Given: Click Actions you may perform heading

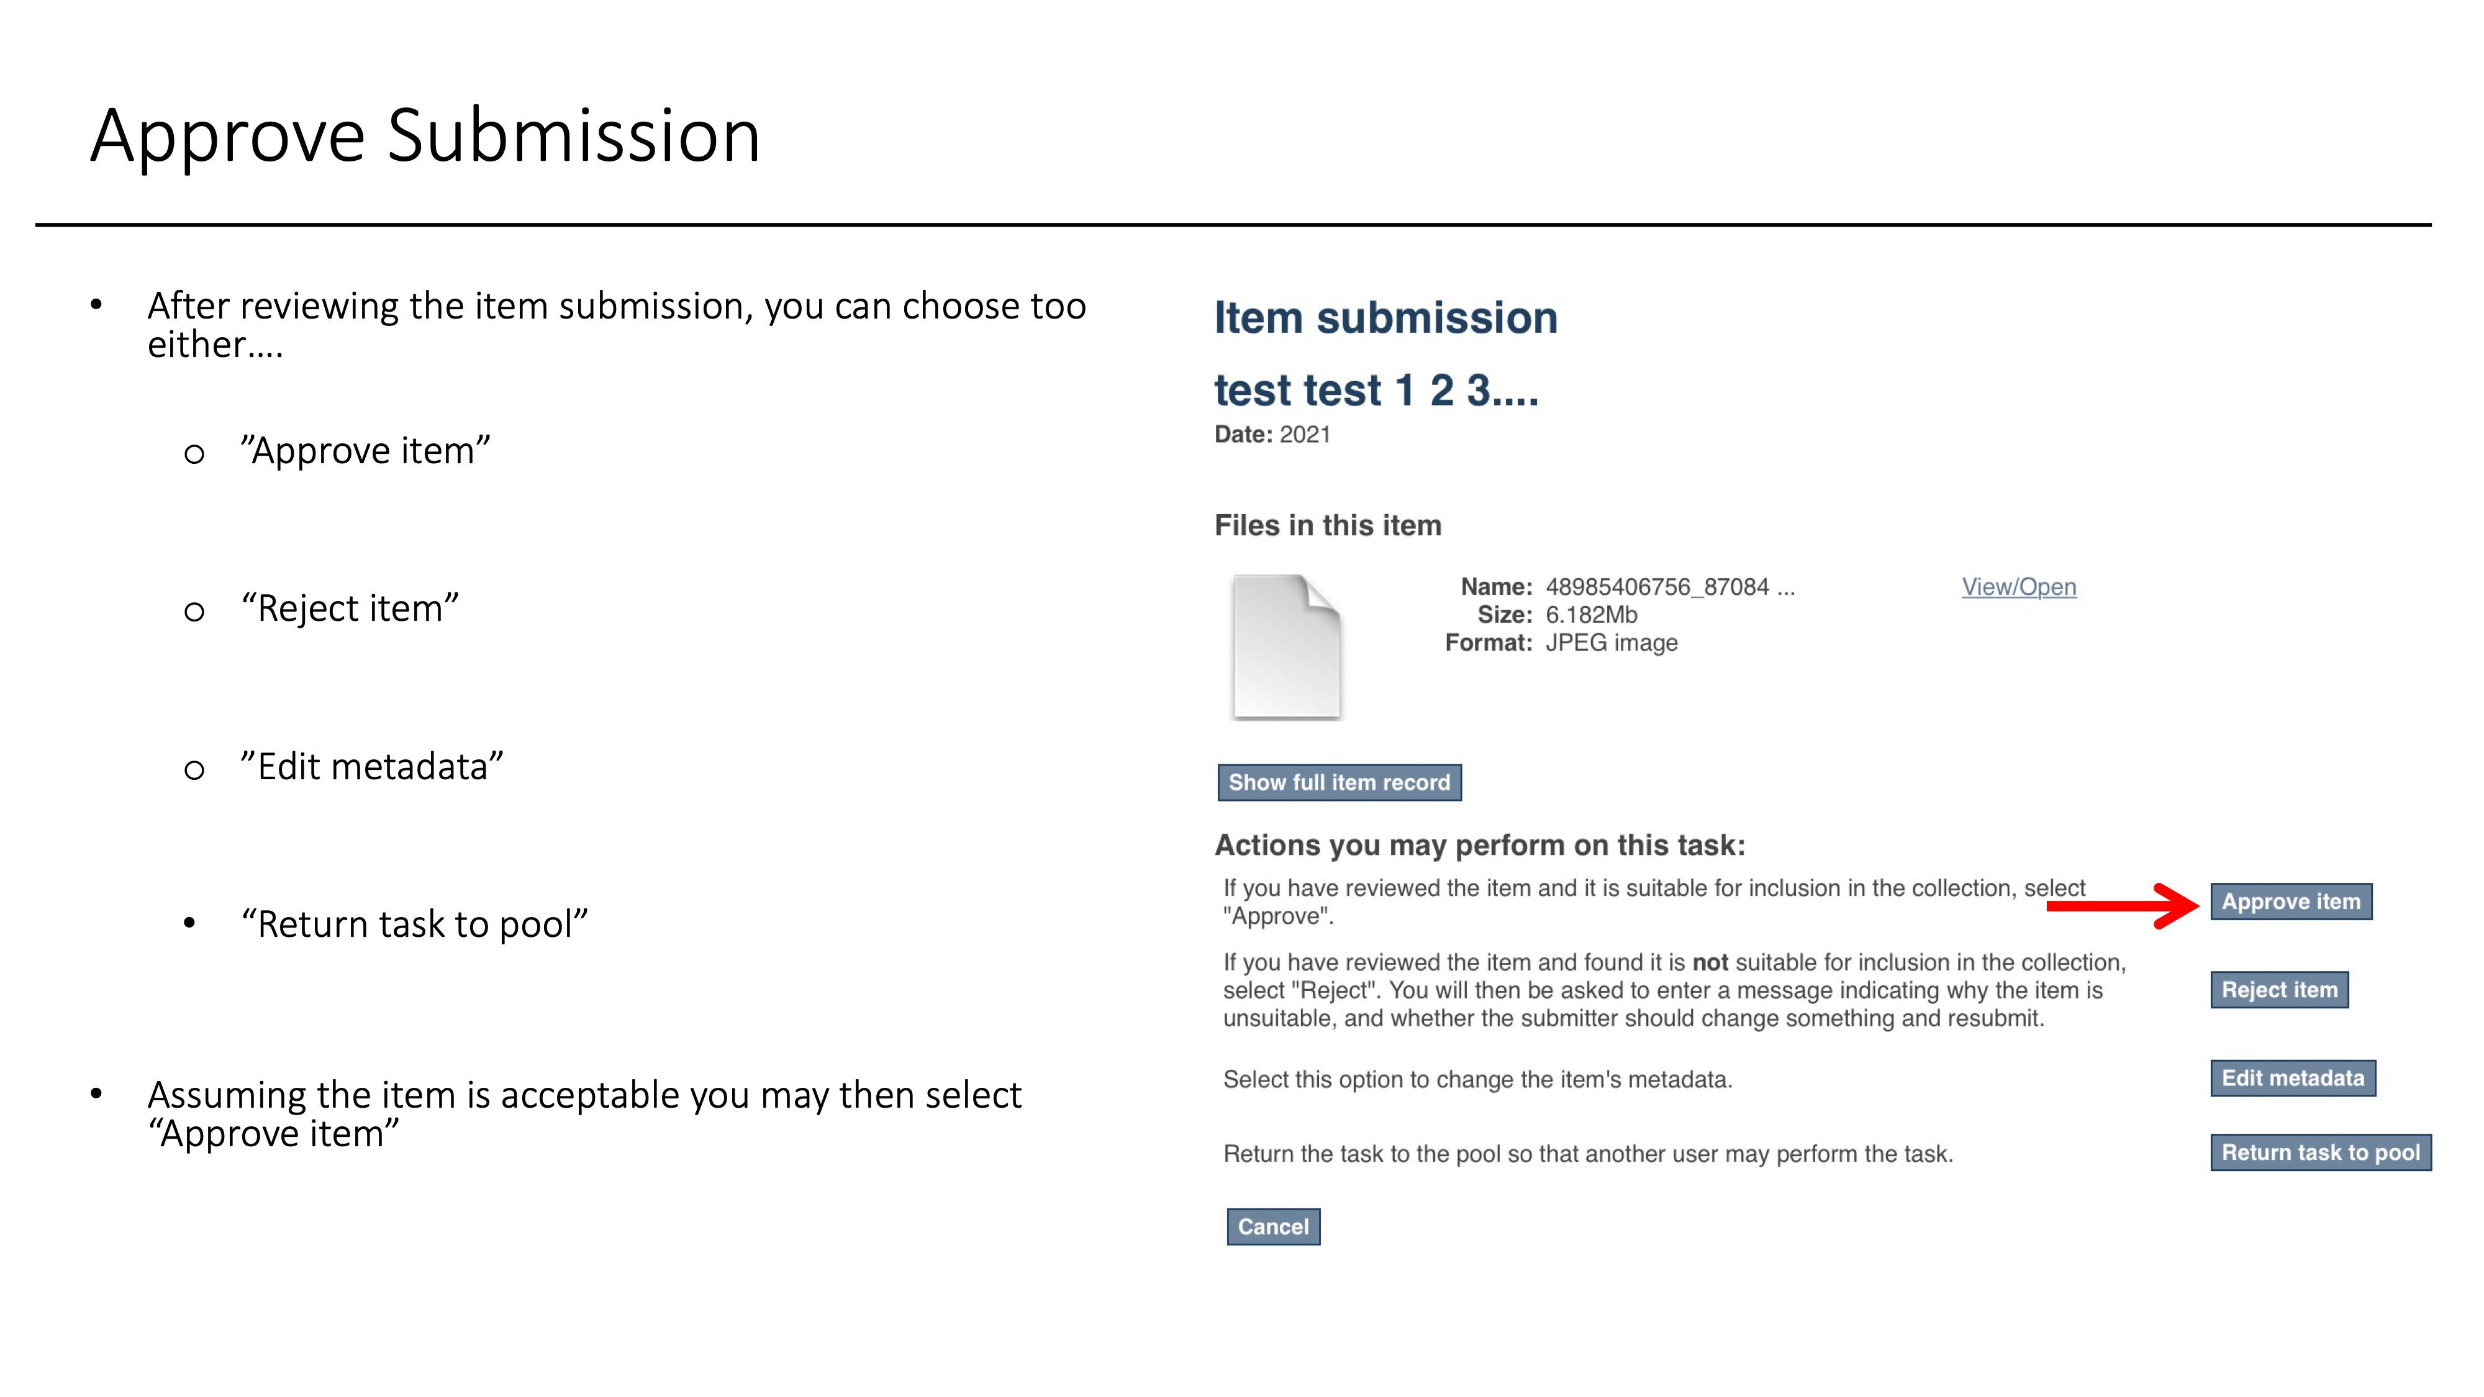Looking at the screenshot, I should (1479, 844).
